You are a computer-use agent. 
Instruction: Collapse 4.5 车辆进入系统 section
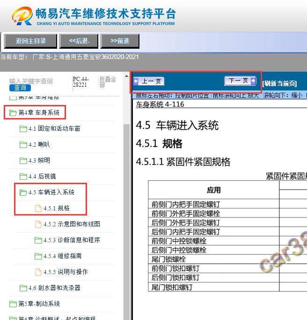(x=51, y=192)
